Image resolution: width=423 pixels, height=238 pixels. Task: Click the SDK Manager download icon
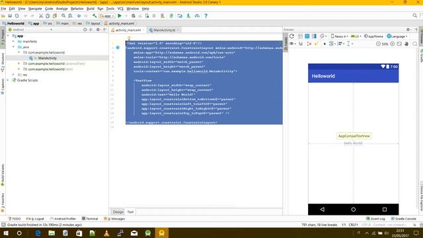tap(188, 16)
